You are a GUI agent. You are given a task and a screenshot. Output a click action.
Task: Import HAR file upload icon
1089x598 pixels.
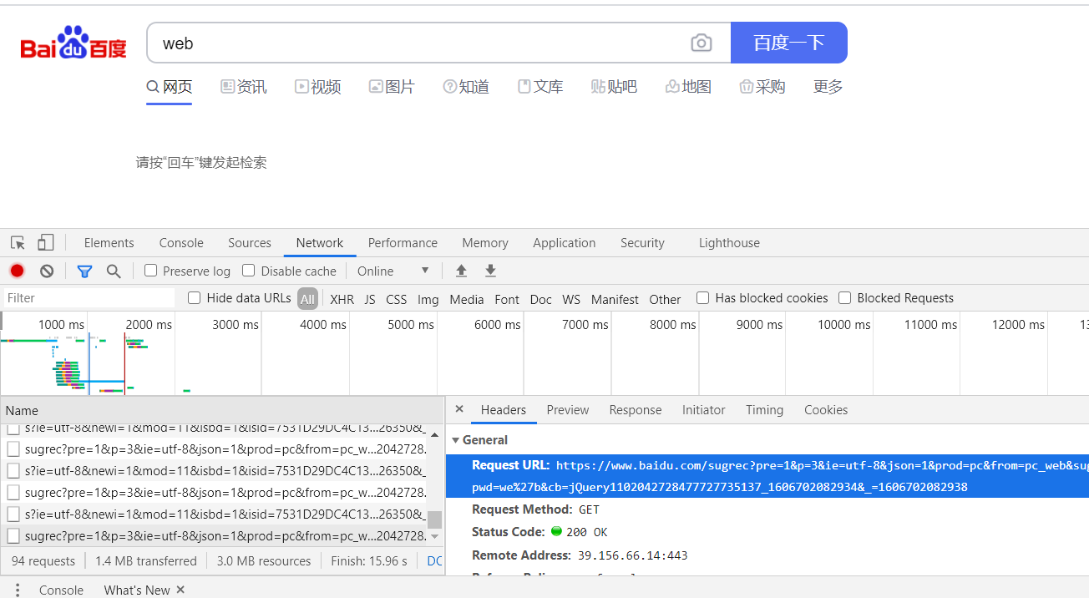(x=461, y=271)
